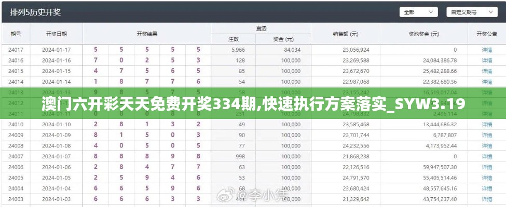
Task: Open the 自定义期号 dropdown
Action: [472, 12]
